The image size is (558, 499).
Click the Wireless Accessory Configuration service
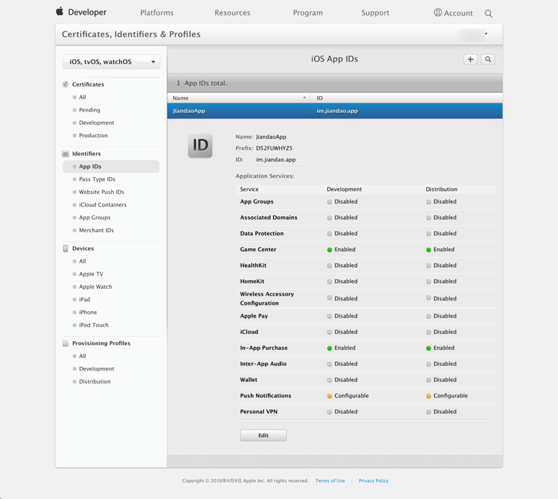point(267,299)
